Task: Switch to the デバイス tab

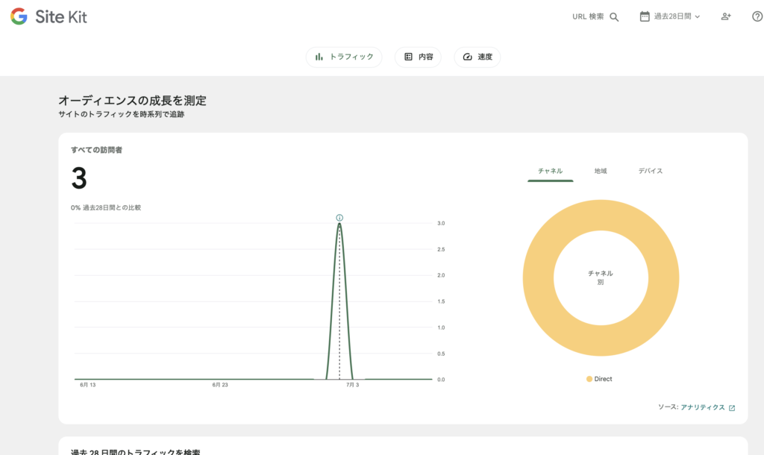Action: pyautogui.click(x=651, y=172)
